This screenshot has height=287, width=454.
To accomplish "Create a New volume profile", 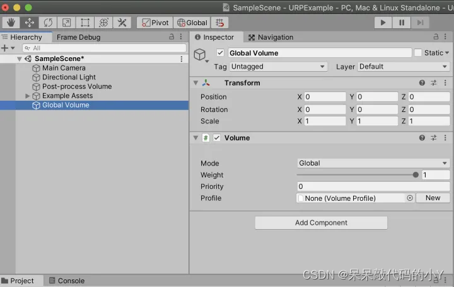I will [x=433, y=198].
